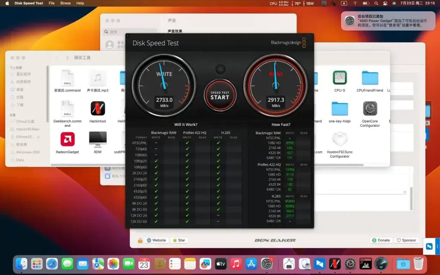The image size is (440, 275).
Task: Open Freeform from the Dock
Action: click(x=205, y=264)
